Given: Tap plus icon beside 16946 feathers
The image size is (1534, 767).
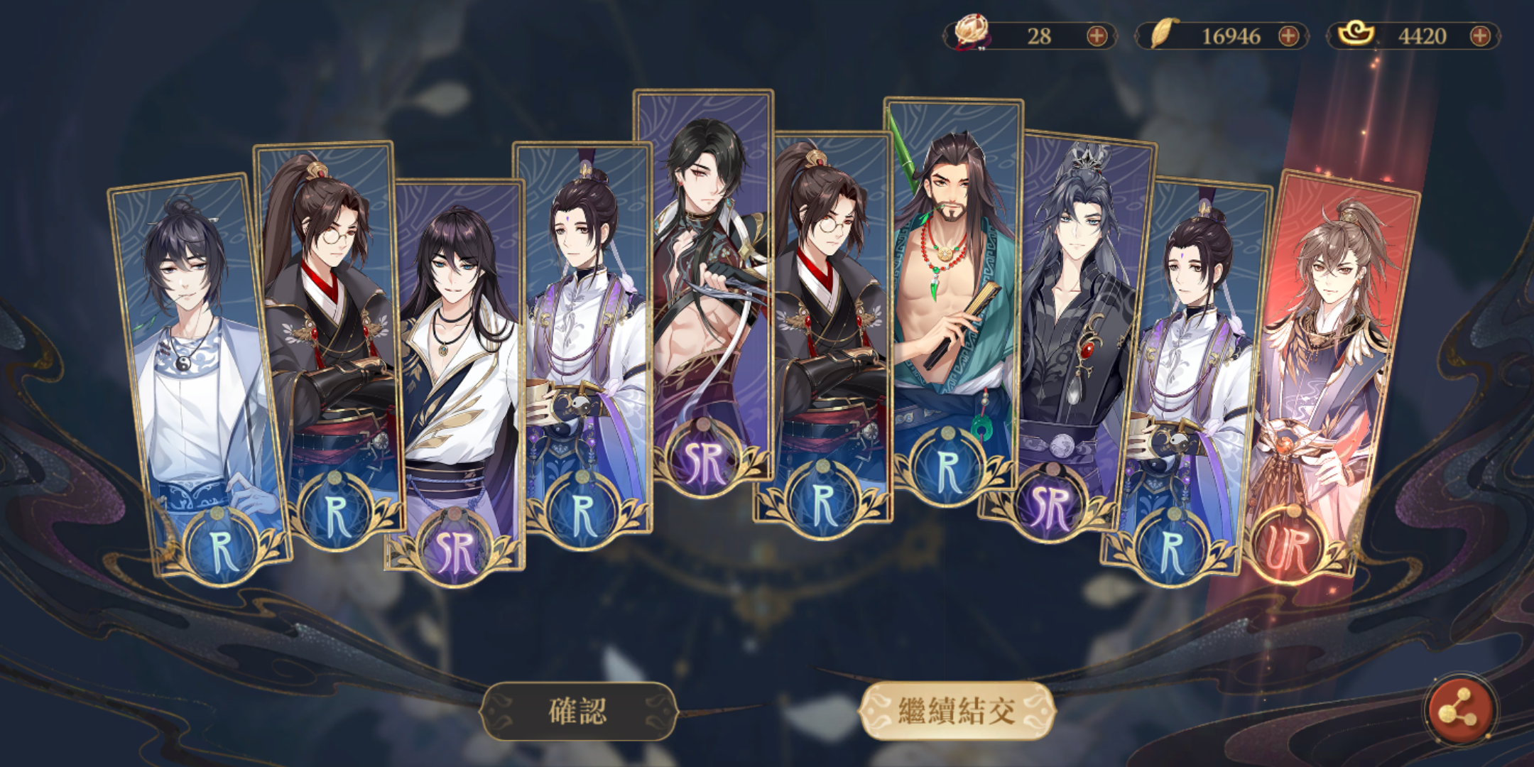Looking at the screenshot, I should [x=1288, y=36].
